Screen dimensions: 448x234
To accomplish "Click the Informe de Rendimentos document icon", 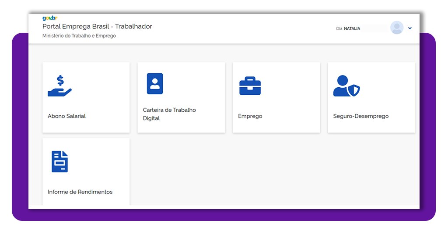I will click(x=59, y=162).
